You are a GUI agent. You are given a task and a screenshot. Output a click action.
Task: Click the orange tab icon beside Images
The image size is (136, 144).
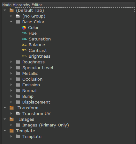(11, 119)
